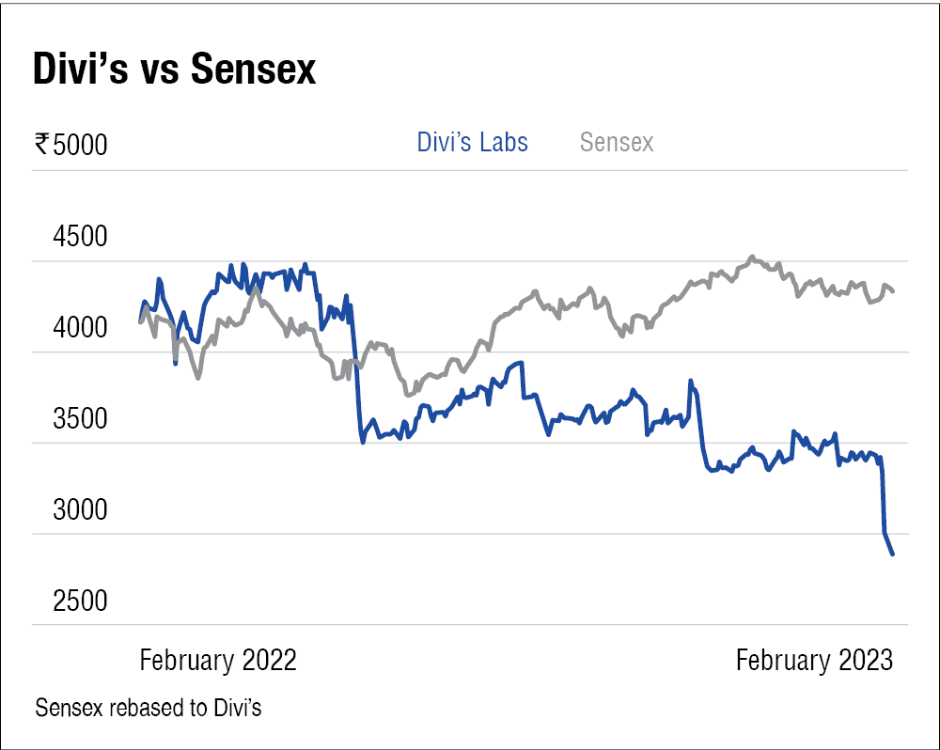
Task: Click the right end of the gray Sensex line
Action: pos(892,291)
